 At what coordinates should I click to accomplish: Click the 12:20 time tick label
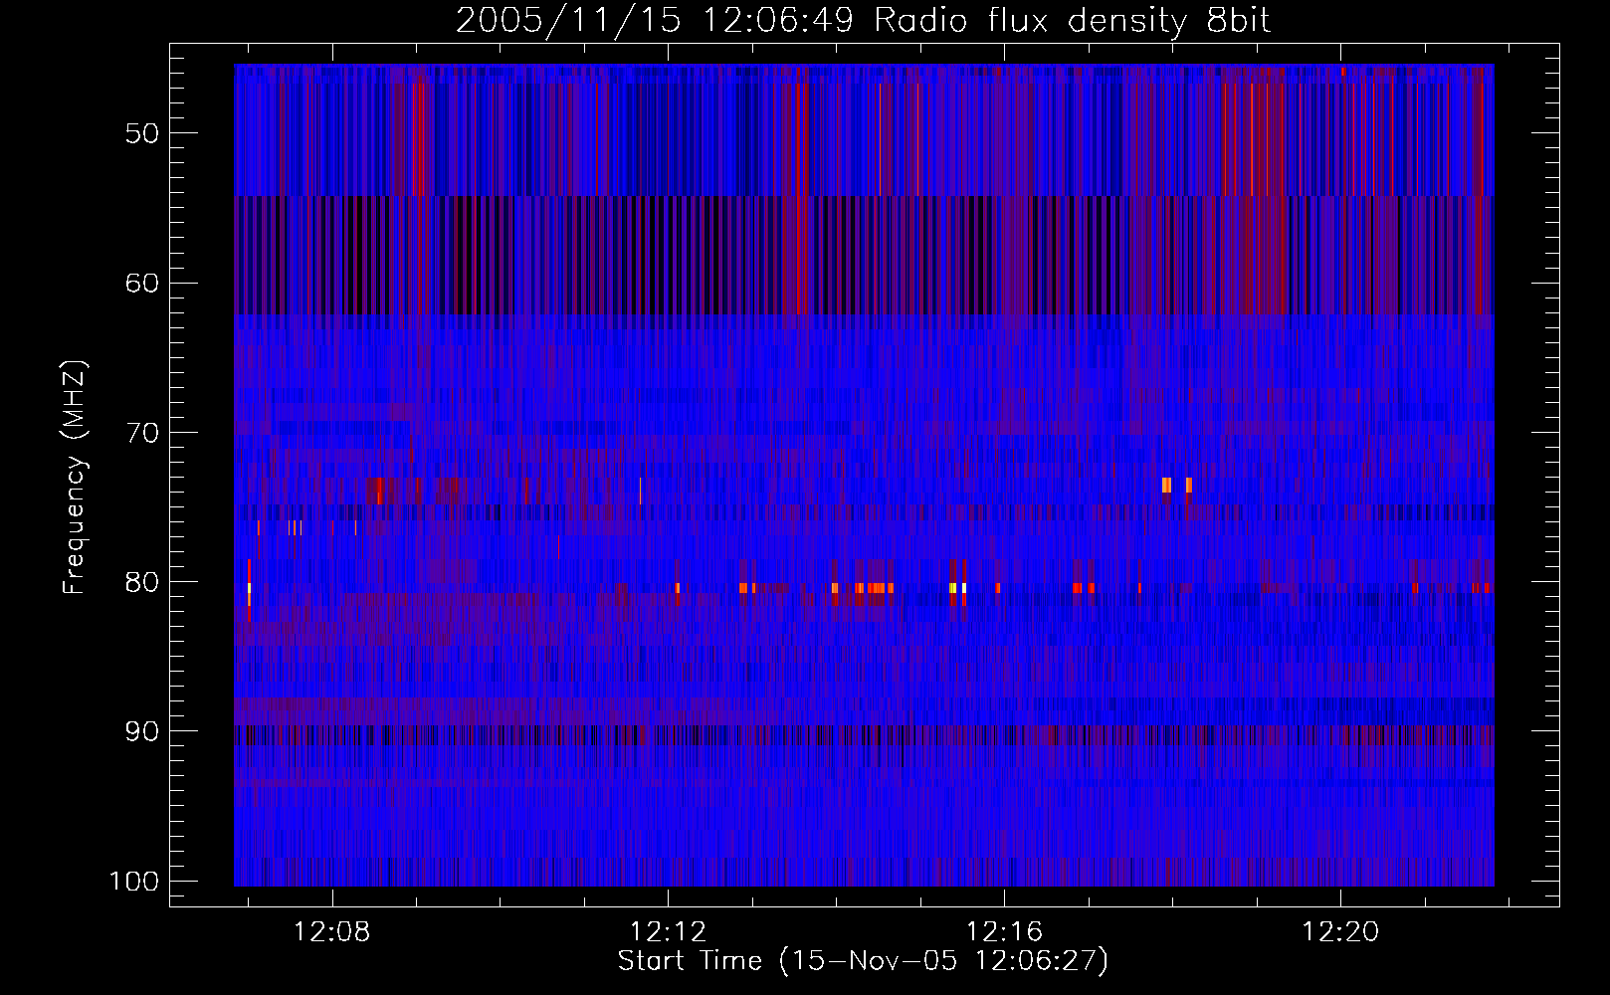[x=1341, y=931]
